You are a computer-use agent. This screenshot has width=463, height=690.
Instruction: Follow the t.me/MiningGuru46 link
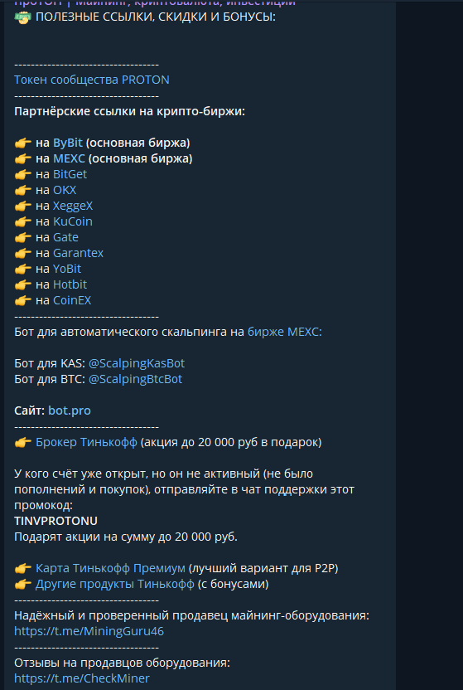click(89, 631)
